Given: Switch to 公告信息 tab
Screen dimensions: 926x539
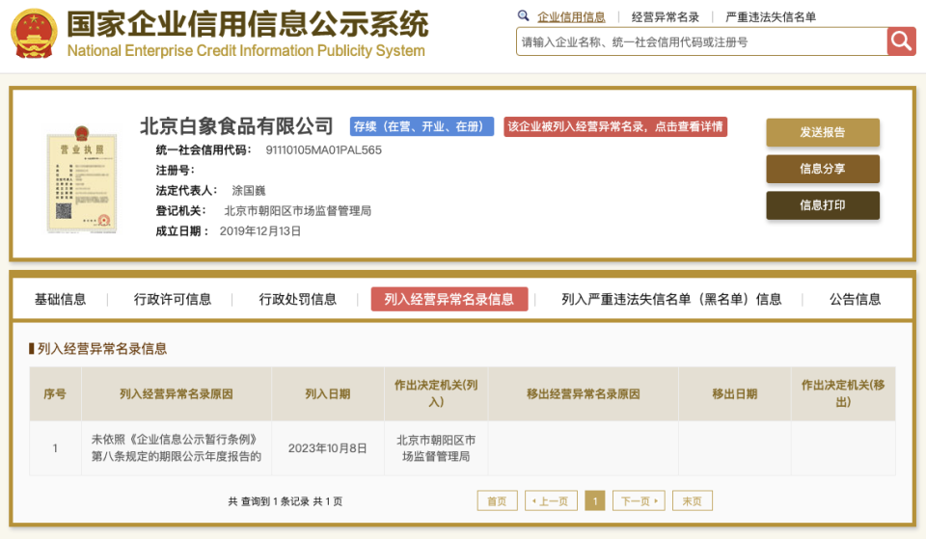Looking at the screenshot, I should [x=856, y=299].
